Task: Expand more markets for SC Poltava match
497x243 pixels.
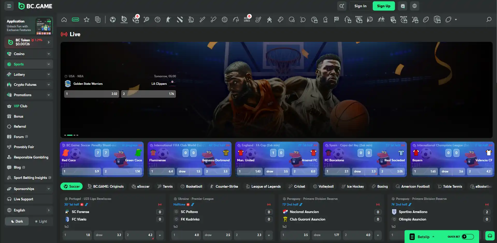Action: [x=269, y=235]
